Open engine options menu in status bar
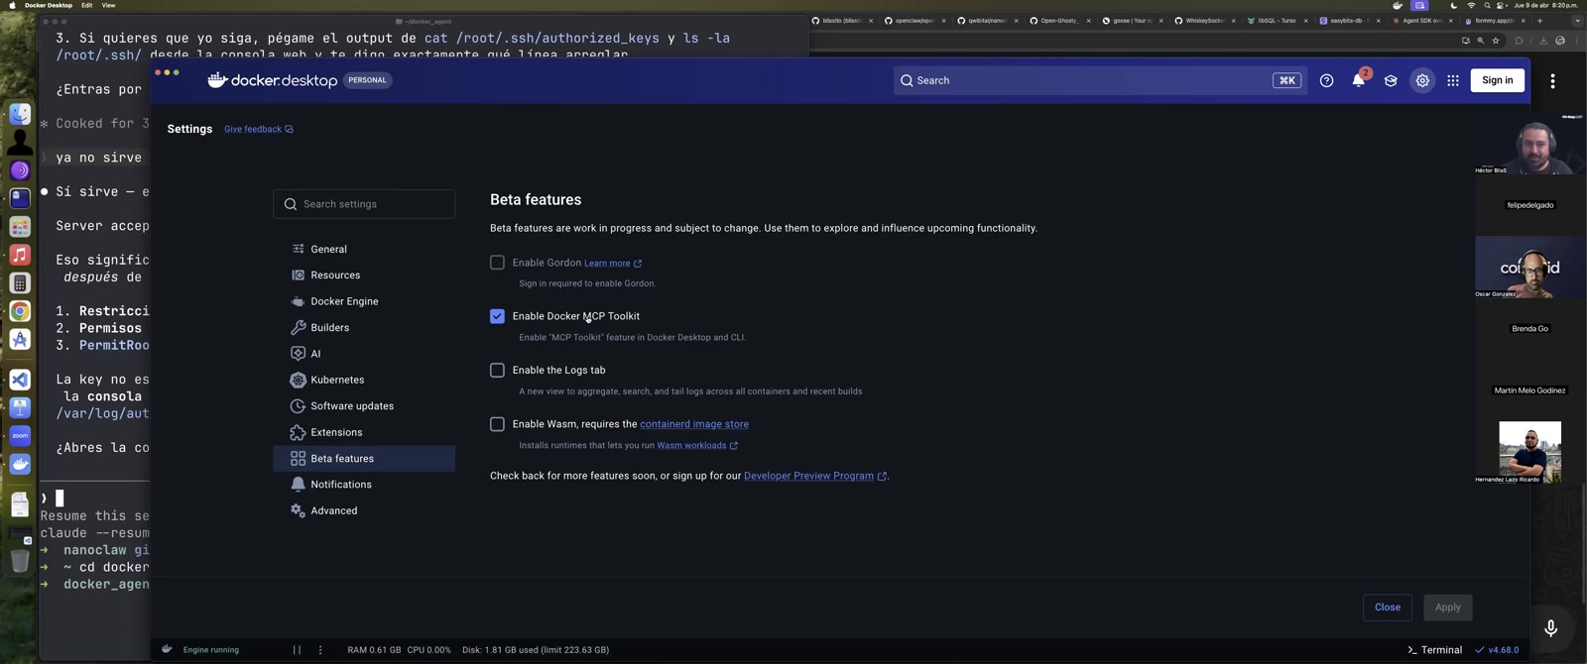Viewport: 1587px width, 664px height. [320, 650]
